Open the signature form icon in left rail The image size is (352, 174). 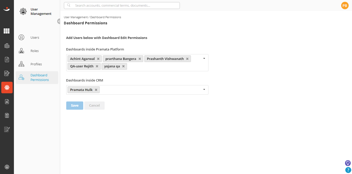(x=7, y=129)
